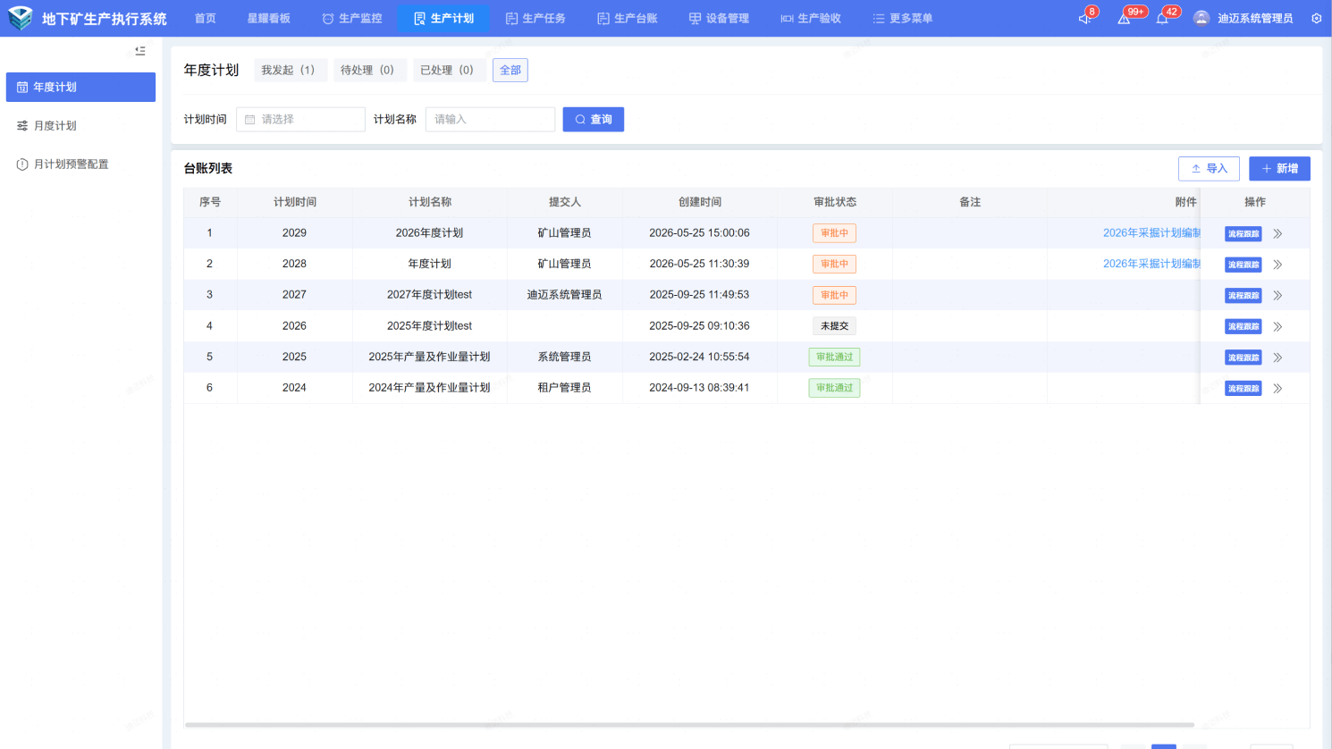Image resolution: width=1332 pixels, height=749 pixels.
Task: Click the user avatar icon
Action: [1201, 18]
